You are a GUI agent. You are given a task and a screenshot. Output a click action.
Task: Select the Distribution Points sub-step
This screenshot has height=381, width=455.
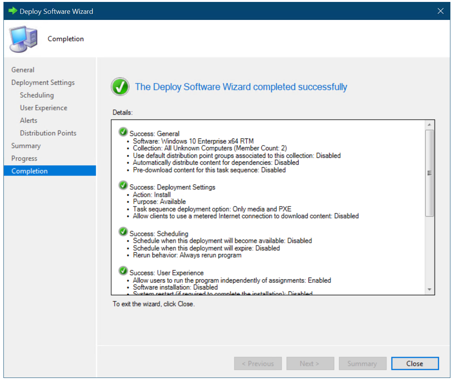(48, 133)
